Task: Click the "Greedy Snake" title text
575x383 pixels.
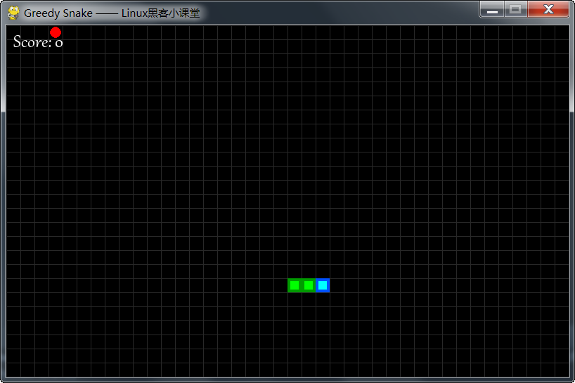Action: [x=58, y=13]
